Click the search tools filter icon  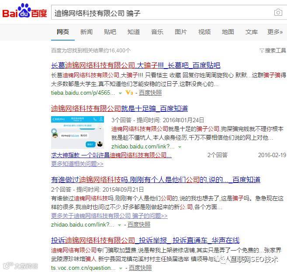262,51
